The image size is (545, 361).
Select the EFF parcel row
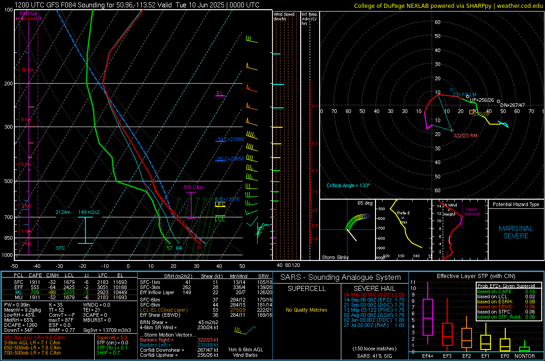coord(70,287)
